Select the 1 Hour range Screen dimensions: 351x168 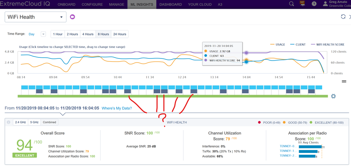tap(58, 34)
